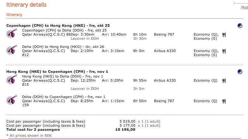Click overnight moon icon for the return trip
The image size is (248, 139).
pos(240,72)
